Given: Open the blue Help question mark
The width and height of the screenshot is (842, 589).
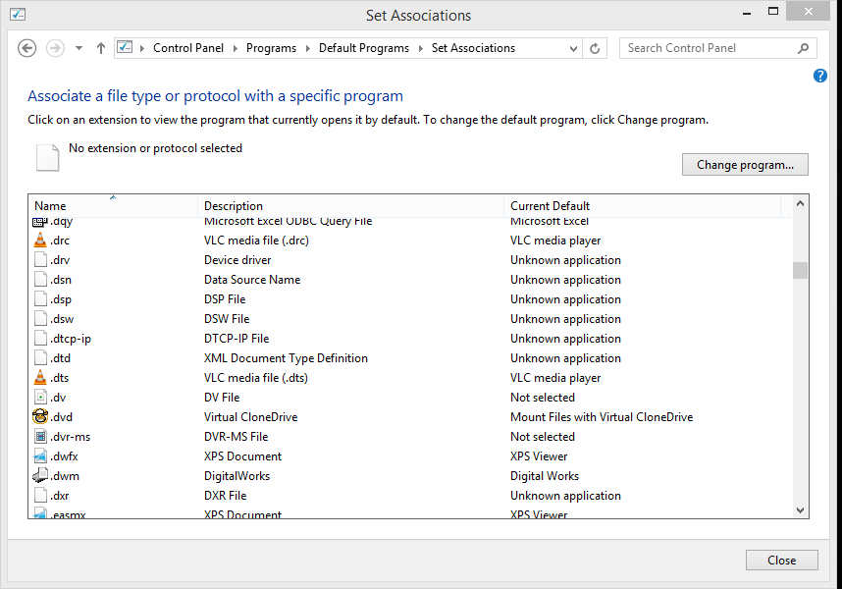Looking at the screenshot, I should pos(820,76).
